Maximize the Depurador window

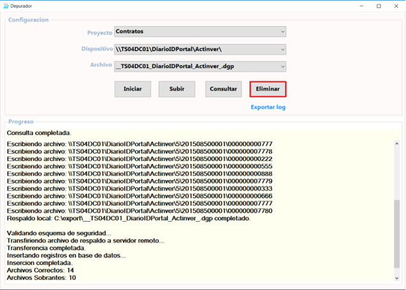379,6
